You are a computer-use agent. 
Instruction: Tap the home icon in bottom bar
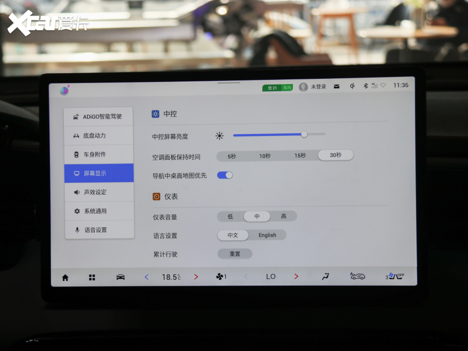point(65,277)
